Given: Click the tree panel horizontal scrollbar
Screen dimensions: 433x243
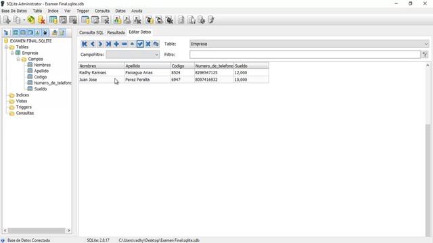Looking at the screenshot, I should click(37, 230).
